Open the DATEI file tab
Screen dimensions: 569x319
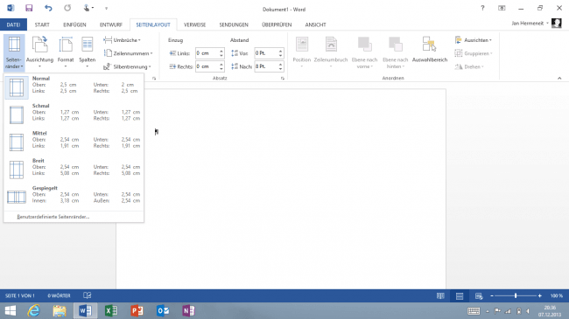tap(13, 24)
